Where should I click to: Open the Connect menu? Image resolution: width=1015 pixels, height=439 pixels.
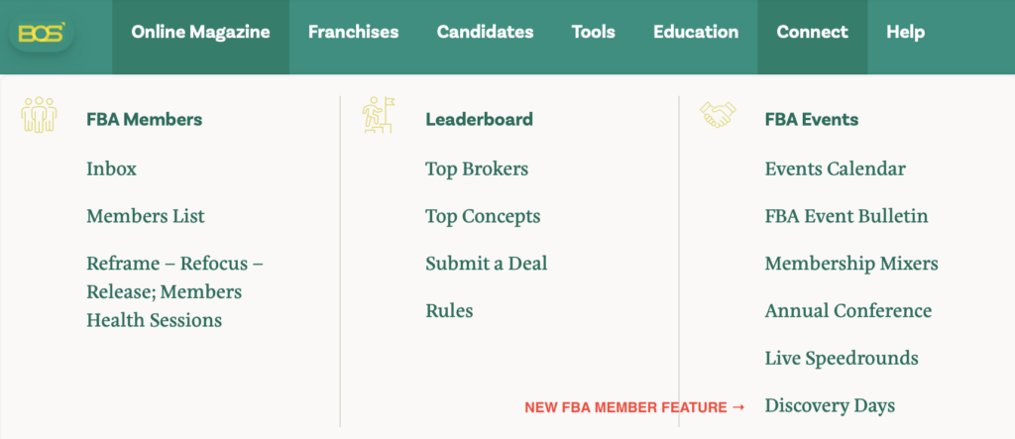[x=812, y=32]
